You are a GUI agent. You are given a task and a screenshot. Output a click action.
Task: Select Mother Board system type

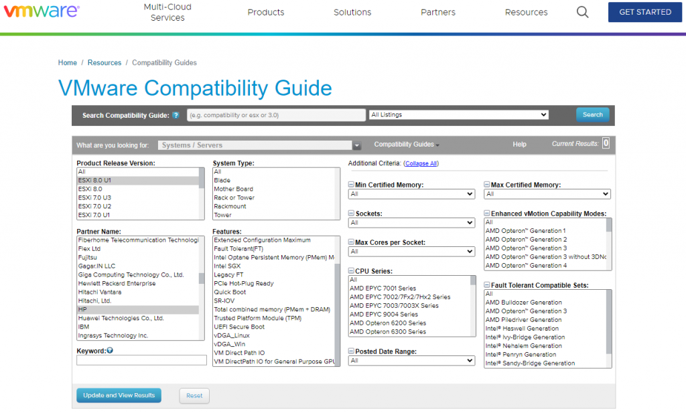tap(274, 189)
